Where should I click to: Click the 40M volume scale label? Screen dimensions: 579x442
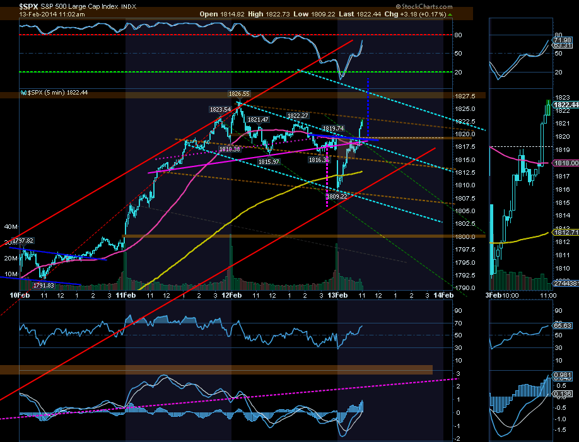tap(10, 227)
